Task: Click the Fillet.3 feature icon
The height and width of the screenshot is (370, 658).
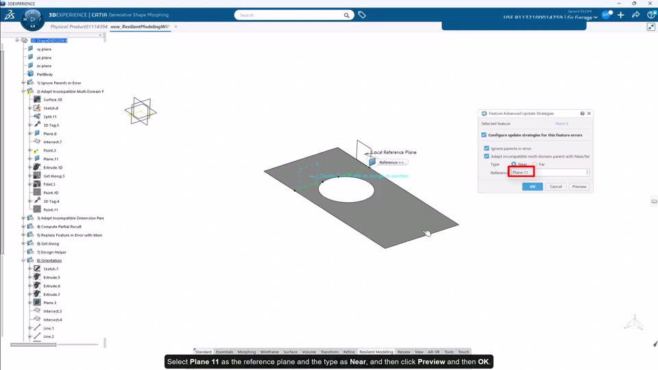Action: point(37,184)
